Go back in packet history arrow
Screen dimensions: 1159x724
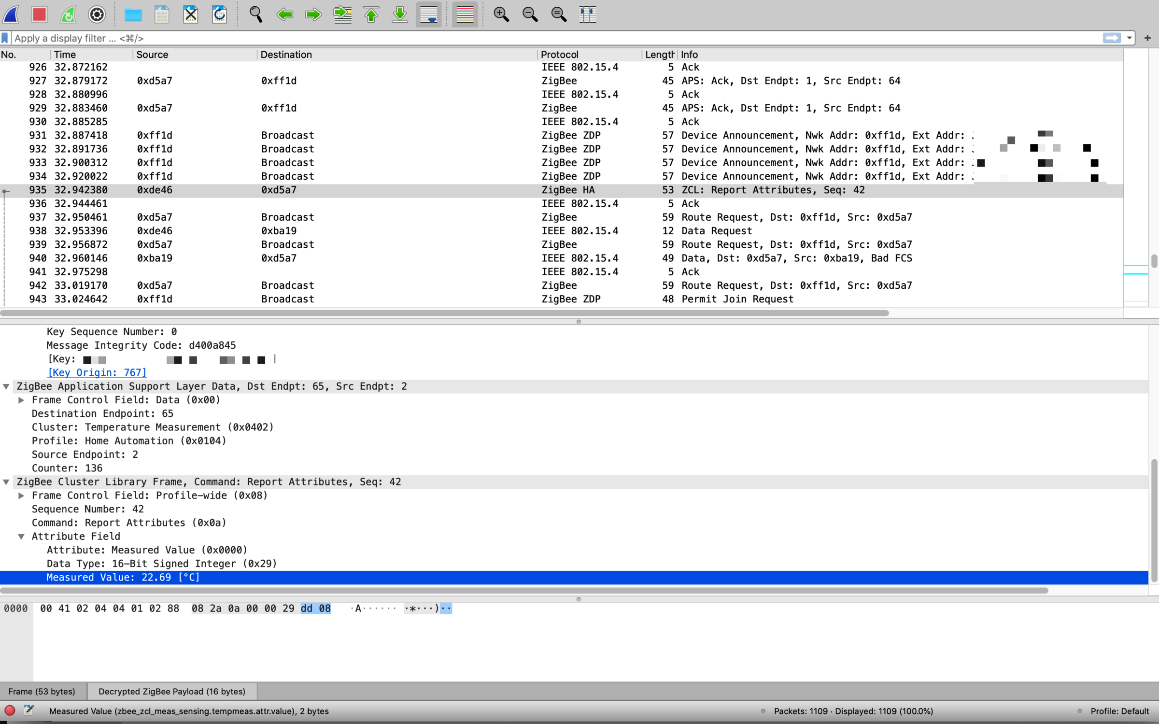[x=284, y=14]
